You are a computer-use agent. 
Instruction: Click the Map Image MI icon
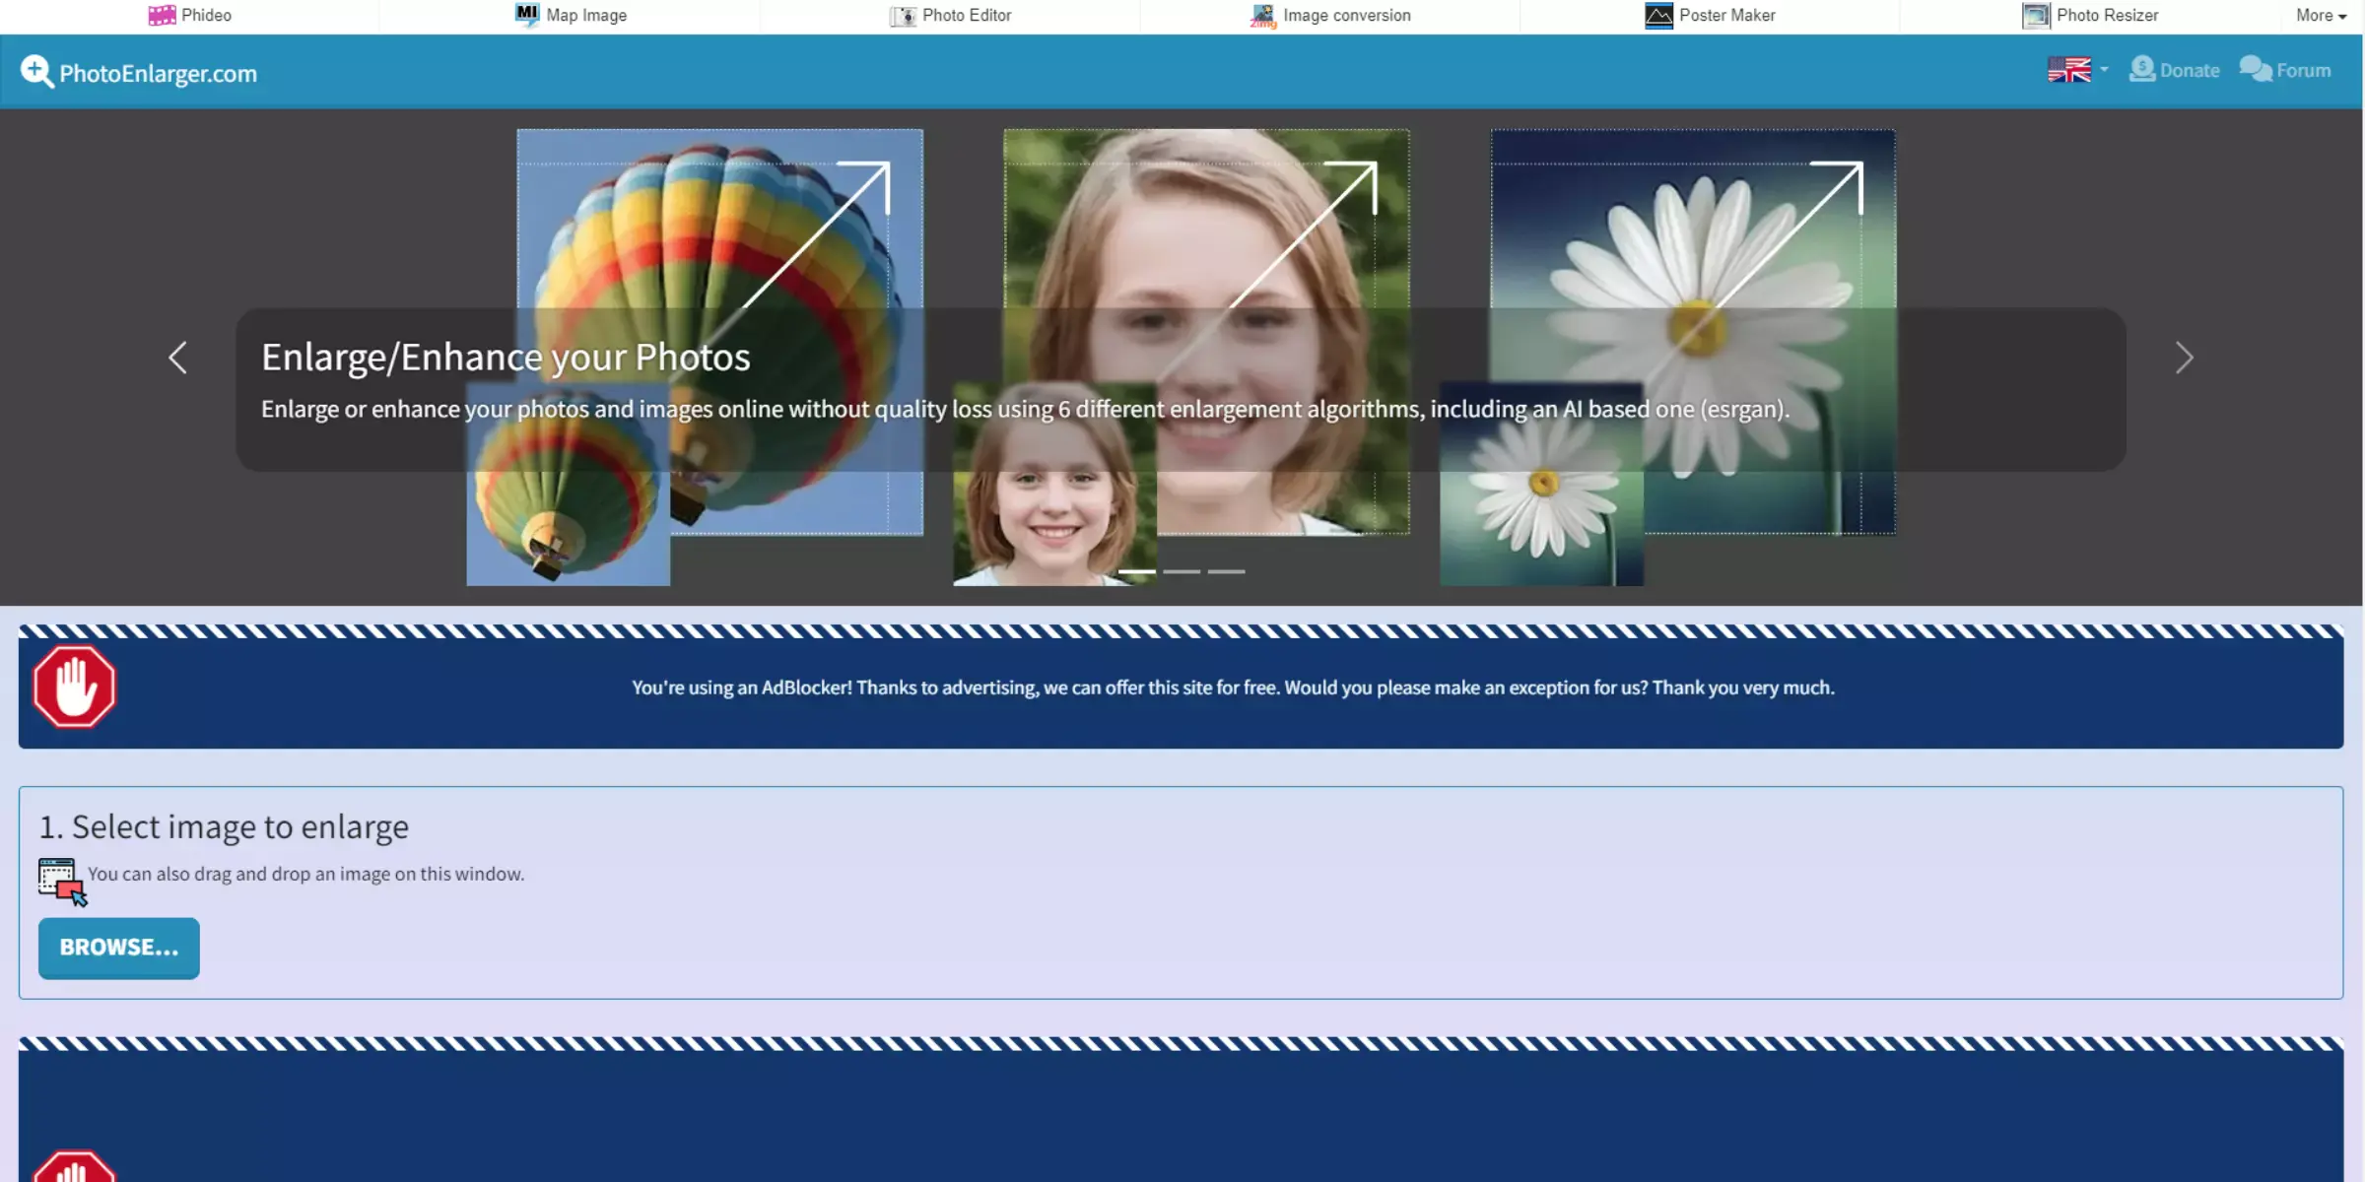coord(527,15)
